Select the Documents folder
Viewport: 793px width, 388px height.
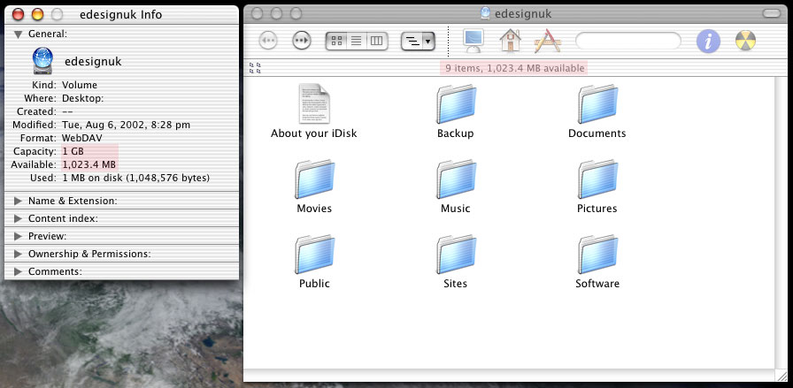(597, 111)
